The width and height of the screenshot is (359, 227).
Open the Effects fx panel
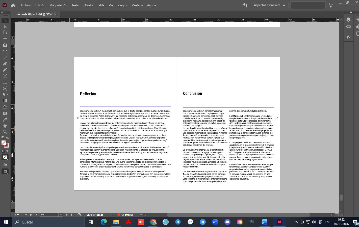pos(349,37)
